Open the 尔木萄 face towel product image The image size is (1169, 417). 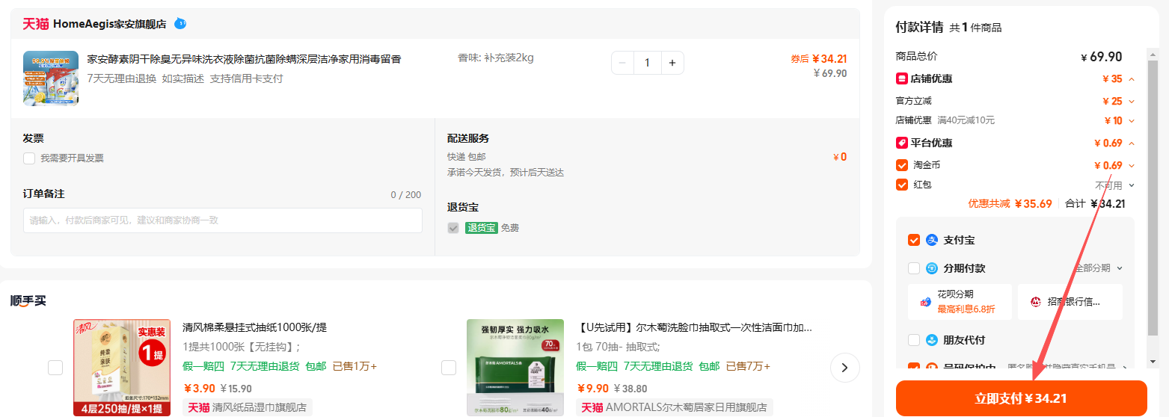[515, 368]
